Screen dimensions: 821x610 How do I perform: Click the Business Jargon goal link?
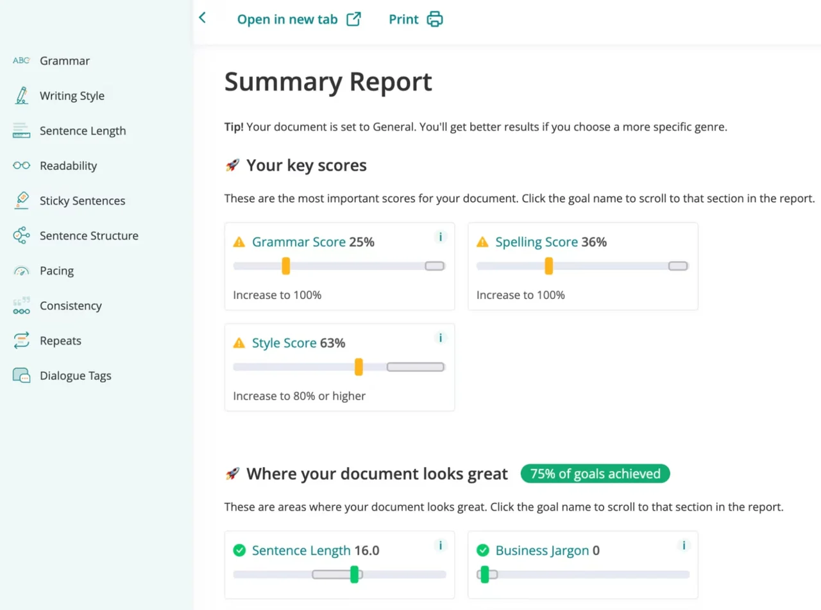tap(542, 550)
